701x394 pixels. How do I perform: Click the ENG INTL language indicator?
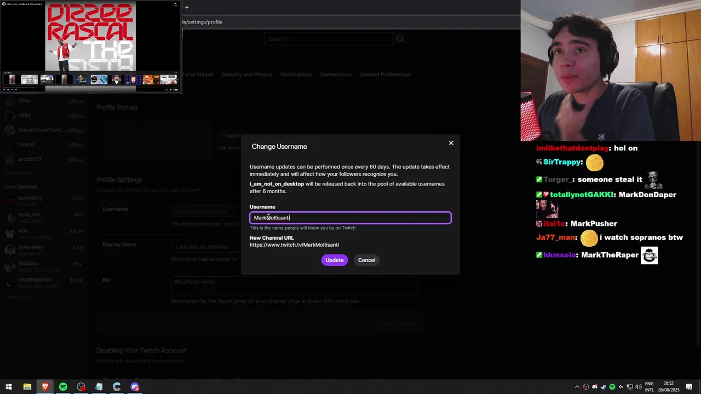pos(650,387)
